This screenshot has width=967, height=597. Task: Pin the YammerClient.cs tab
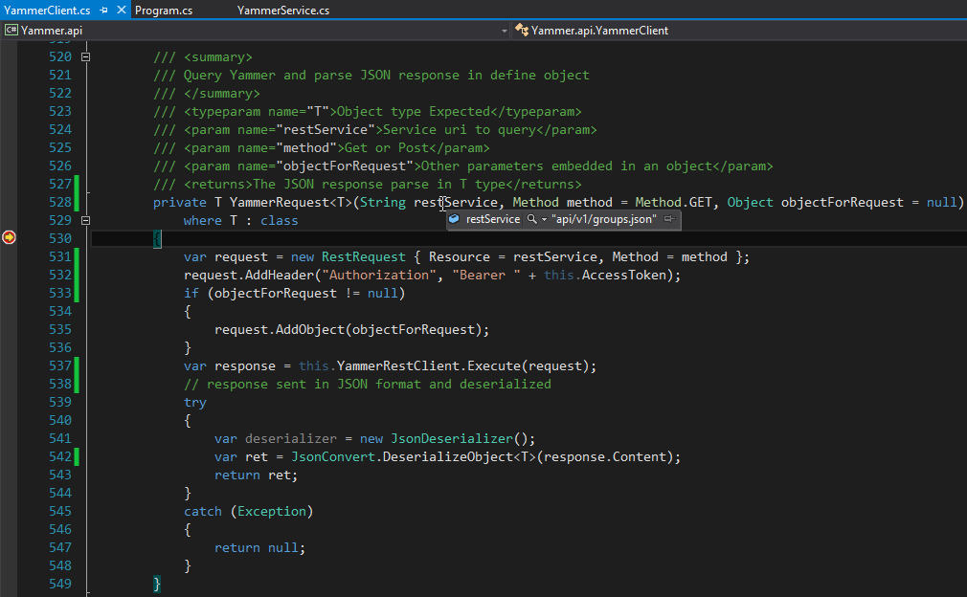[x=103, y=11]
